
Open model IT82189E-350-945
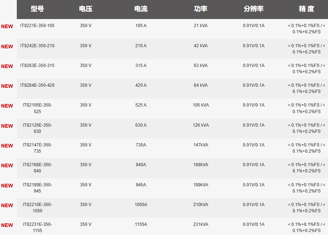(x=37, y=188)
